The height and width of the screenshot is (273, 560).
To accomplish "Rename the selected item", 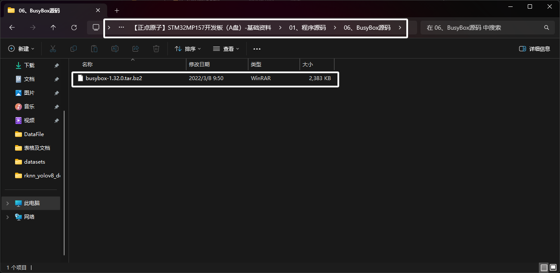I will pyautogui.click(x=115, y=49).
